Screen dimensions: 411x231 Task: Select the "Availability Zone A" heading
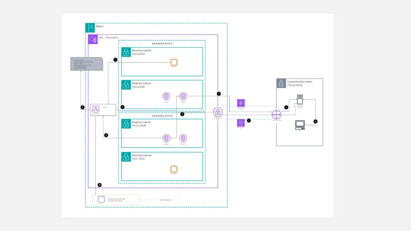coord(162,44)
